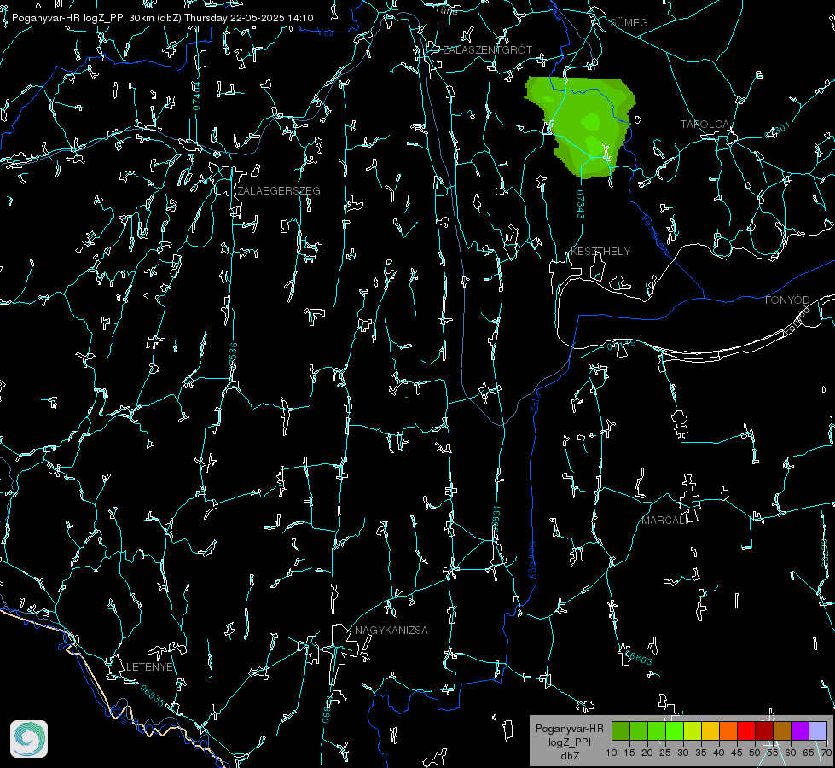This screenshot has width=835, height=768.
Task: Click the blue Somogy county label
Action: click(x=532, y=561)
